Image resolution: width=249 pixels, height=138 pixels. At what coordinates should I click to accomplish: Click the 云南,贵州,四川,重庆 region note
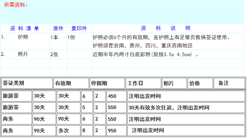click(142, 46)
